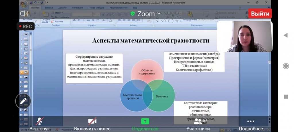
Task: Tap the speaker audio output icon
Action: click(24, 13)
